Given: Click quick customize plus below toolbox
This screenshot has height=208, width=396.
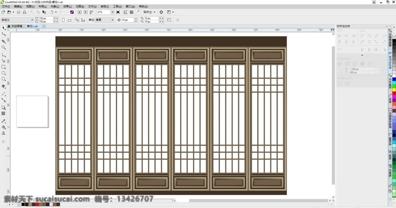Looking at the screenshot, I should click(3, 142).
